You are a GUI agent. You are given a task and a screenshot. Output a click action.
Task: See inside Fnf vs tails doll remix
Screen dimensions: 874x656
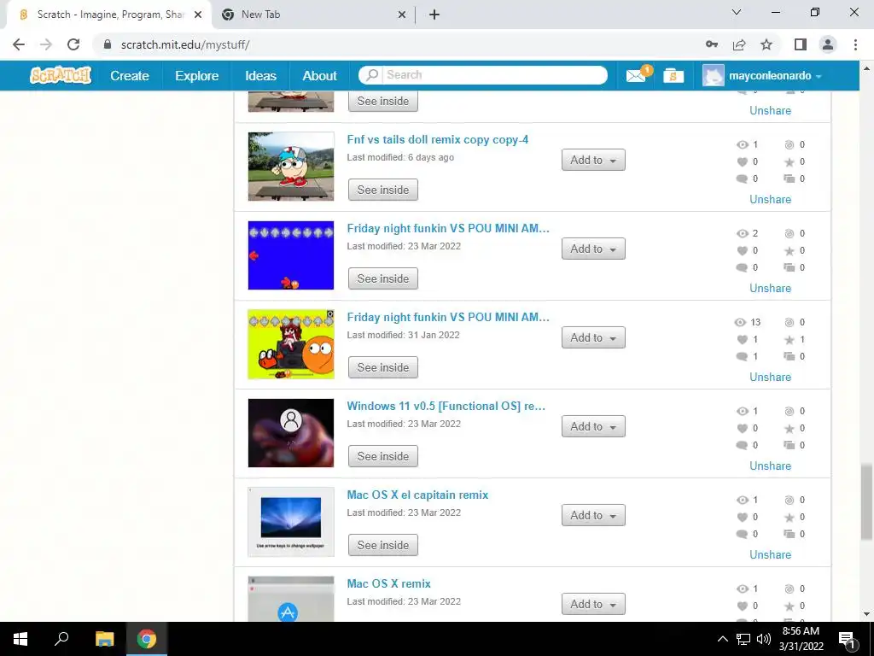[x=383, y=190]
